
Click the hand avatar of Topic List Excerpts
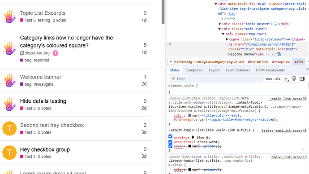point(9,17)
